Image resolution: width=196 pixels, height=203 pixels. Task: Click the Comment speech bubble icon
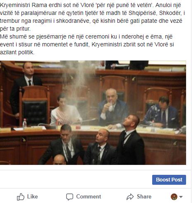tap(69, 197)
